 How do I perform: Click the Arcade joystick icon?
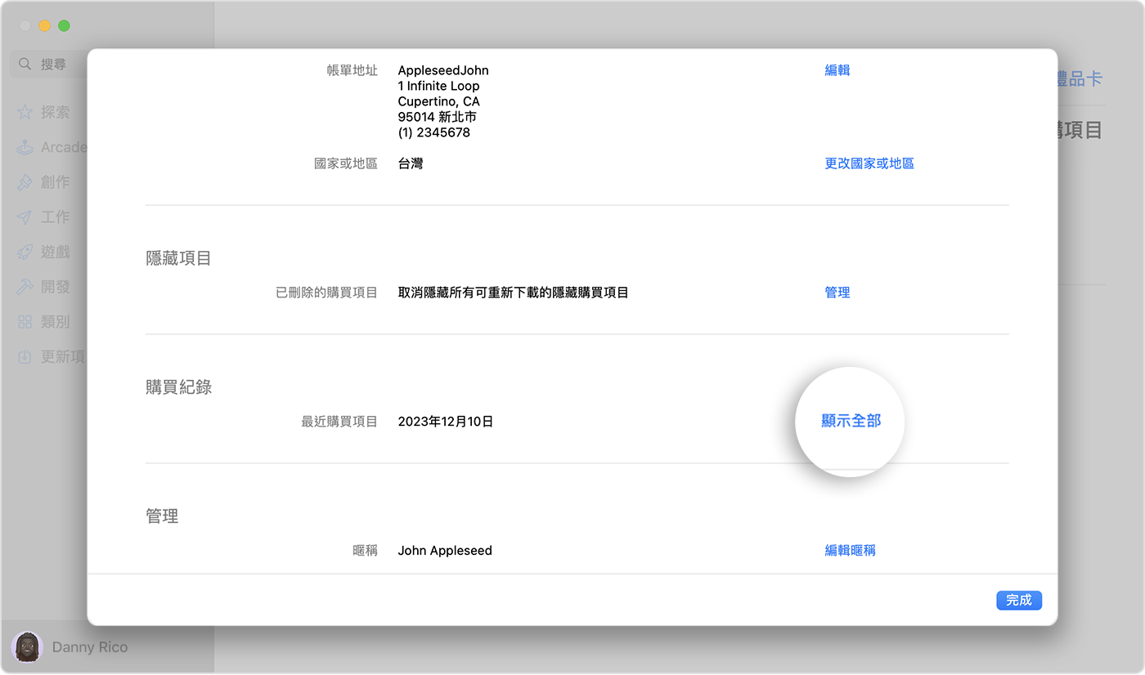25,148
